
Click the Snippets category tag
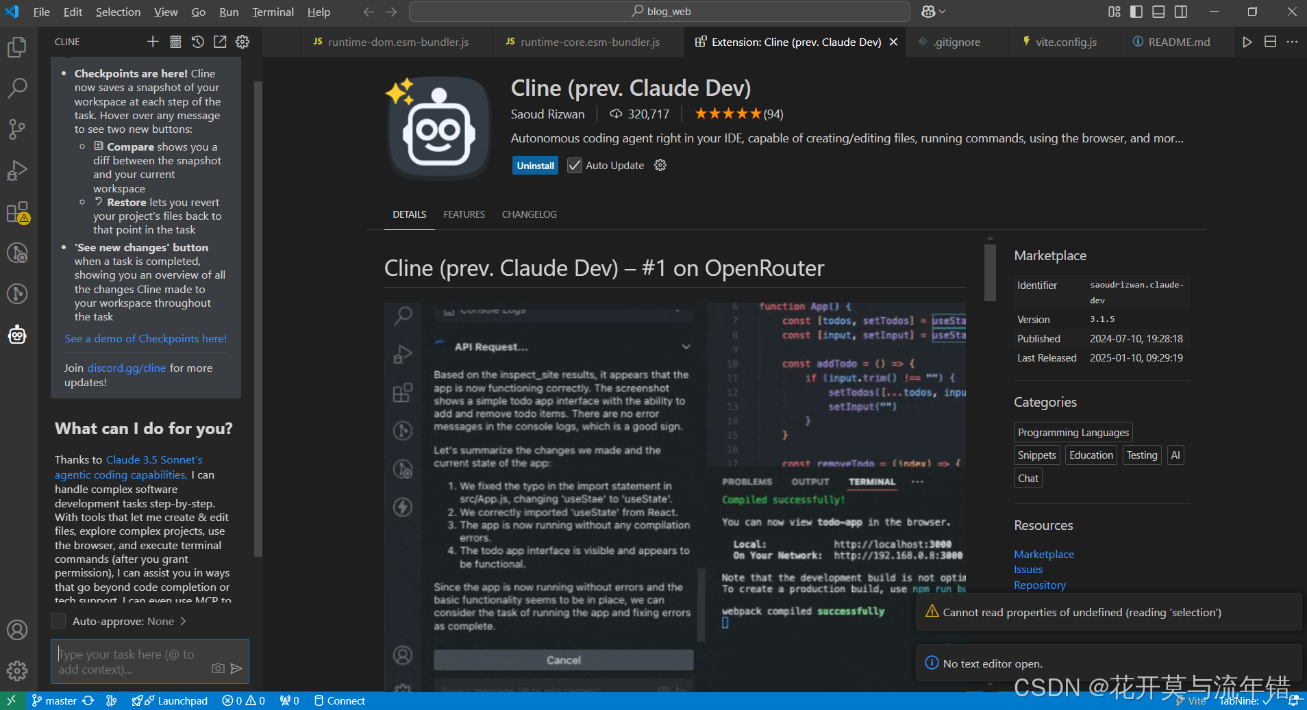[1036, 455]
